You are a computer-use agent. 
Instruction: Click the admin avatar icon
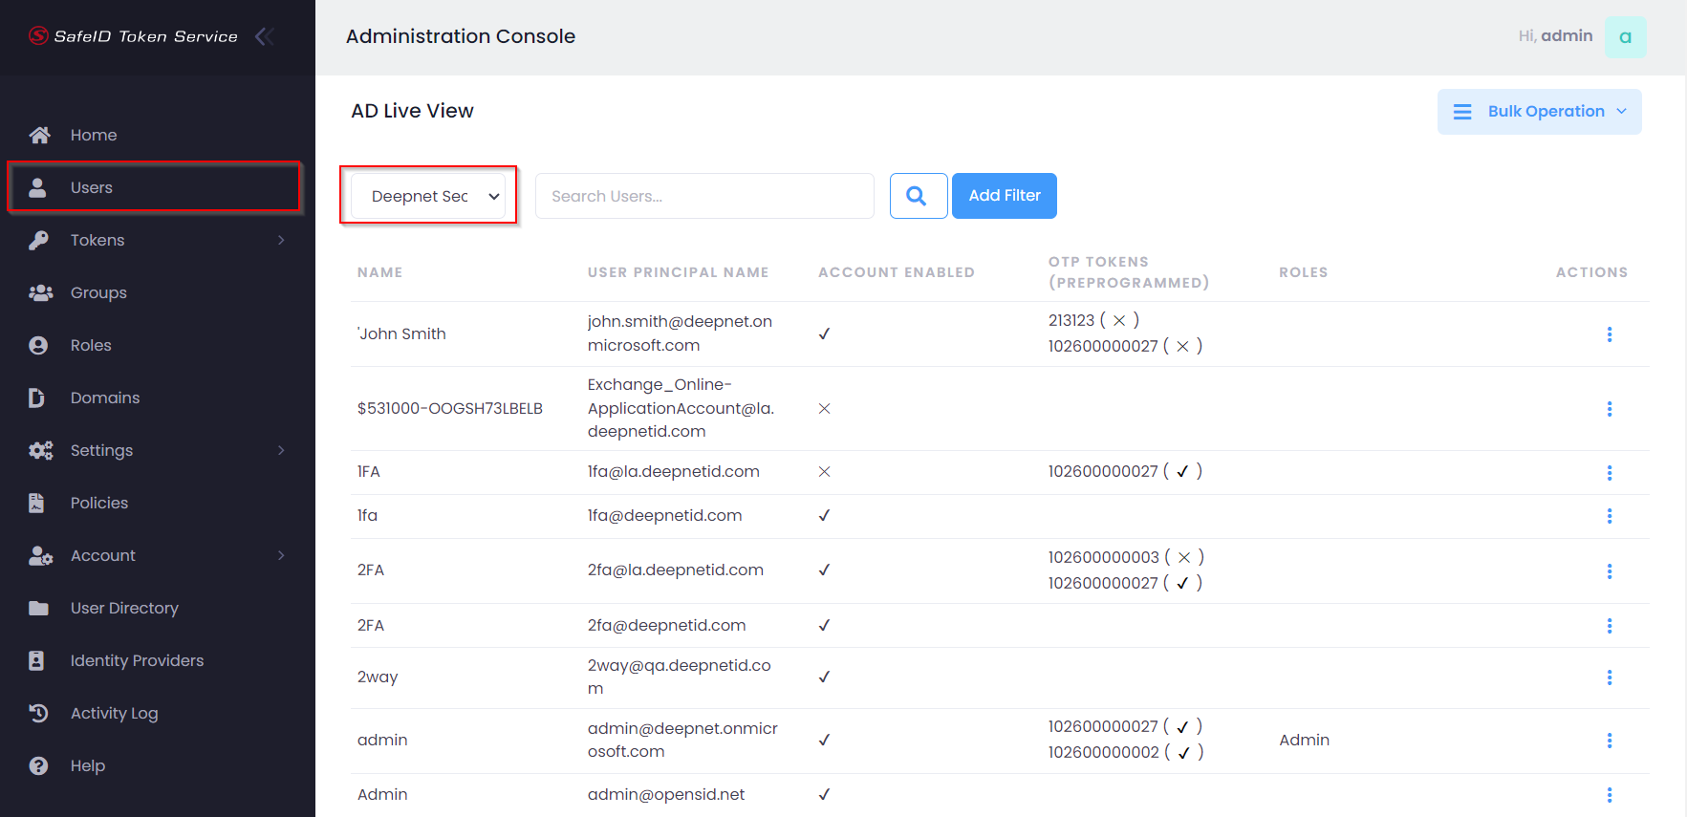click(1625, 37)
